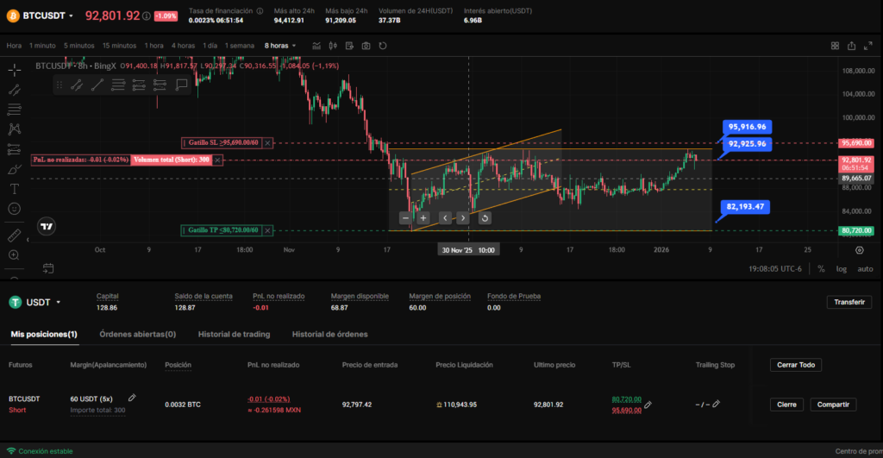Click the fullscreen chart icon
The width and height of the screenshot is (883, 458).
tap(870, 46)
